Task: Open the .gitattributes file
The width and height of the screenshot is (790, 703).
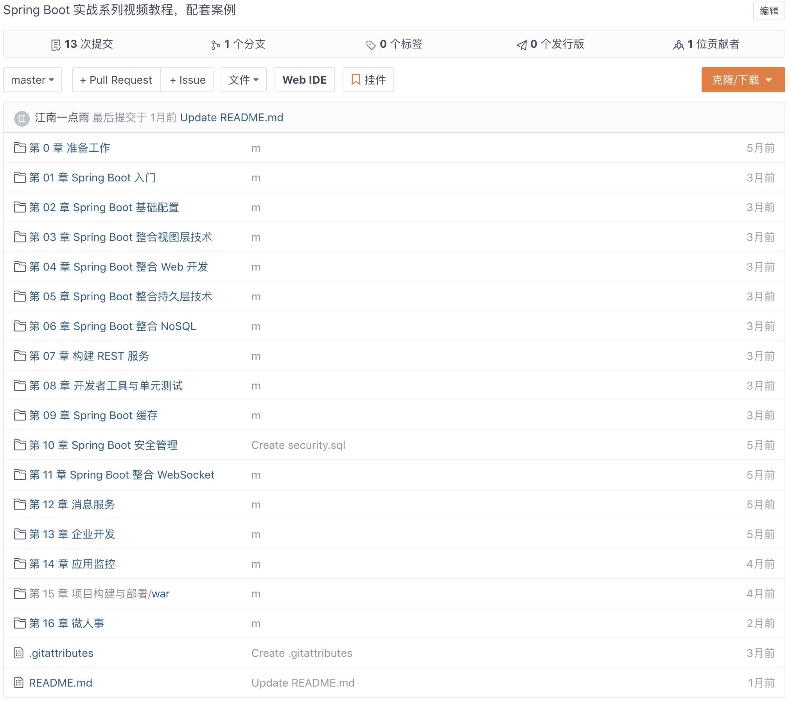Action: tap(61, 653)
